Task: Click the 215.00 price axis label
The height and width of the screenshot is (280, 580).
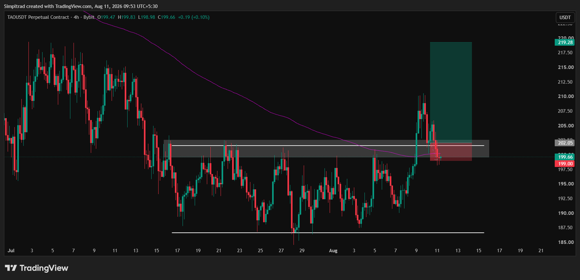Action: (565, 67)
